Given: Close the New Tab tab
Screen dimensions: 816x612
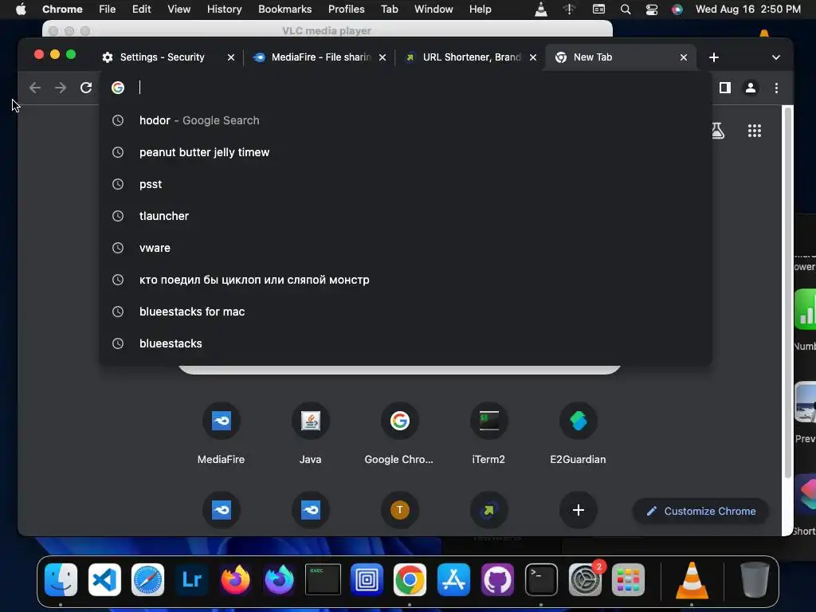Looking at the screenshot, I should pyautogui.click(x=683, y=57).
